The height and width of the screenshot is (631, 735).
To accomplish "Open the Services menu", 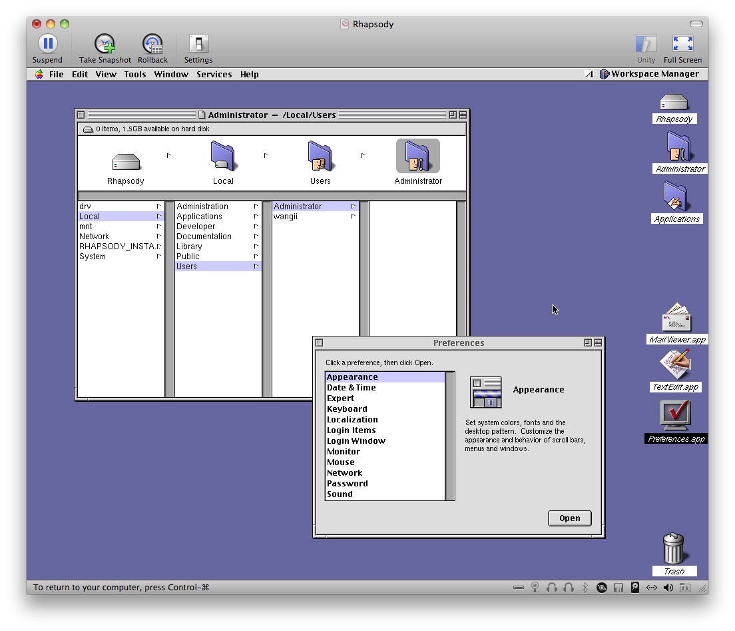I will tap(214, 74).
